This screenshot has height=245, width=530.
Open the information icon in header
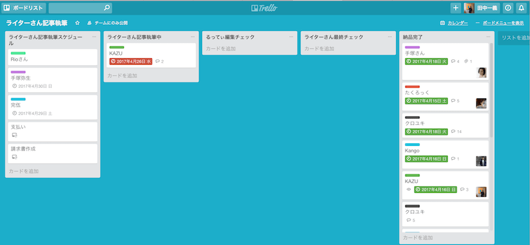pos(507,8)
